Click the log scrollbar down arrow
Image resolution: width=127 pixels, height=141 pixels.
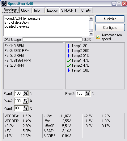tap(91, 33)
